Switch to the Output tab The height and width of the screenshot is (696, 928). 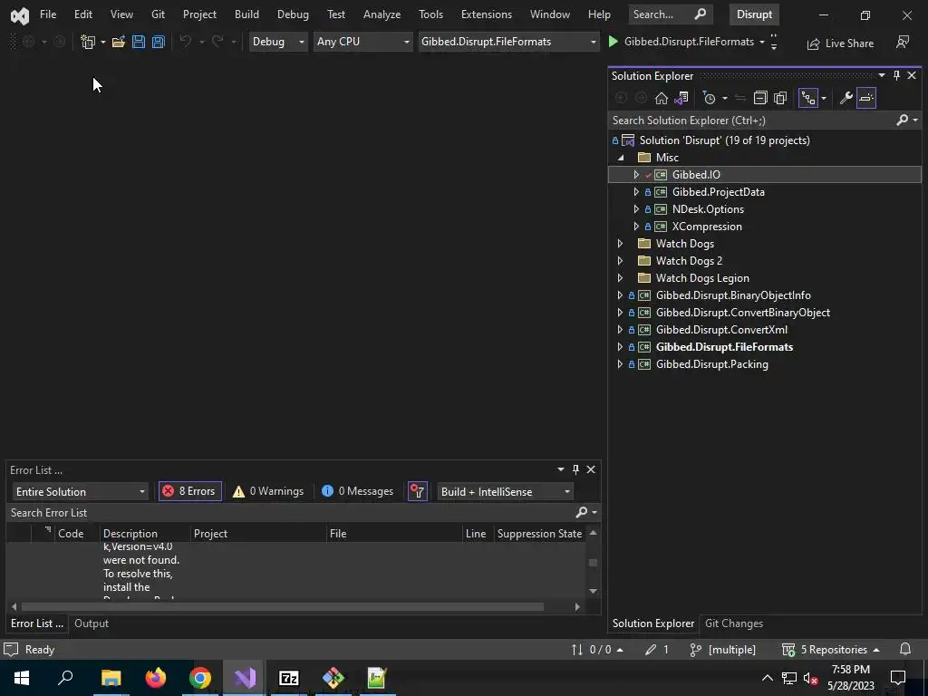(92, 623)
